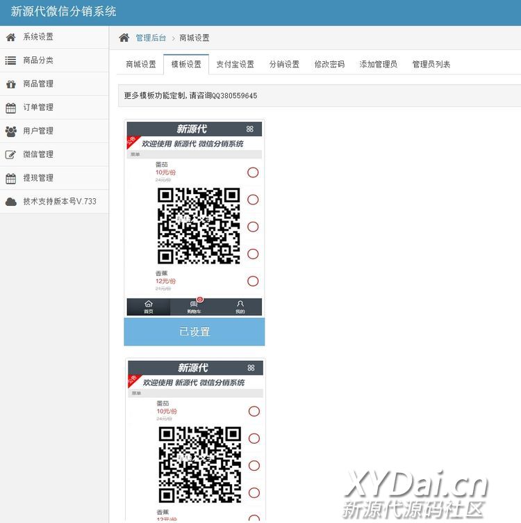This screenshot has width=521, height=523.
Task: Open 微信管理 in the sidebar
Action: 54,155
